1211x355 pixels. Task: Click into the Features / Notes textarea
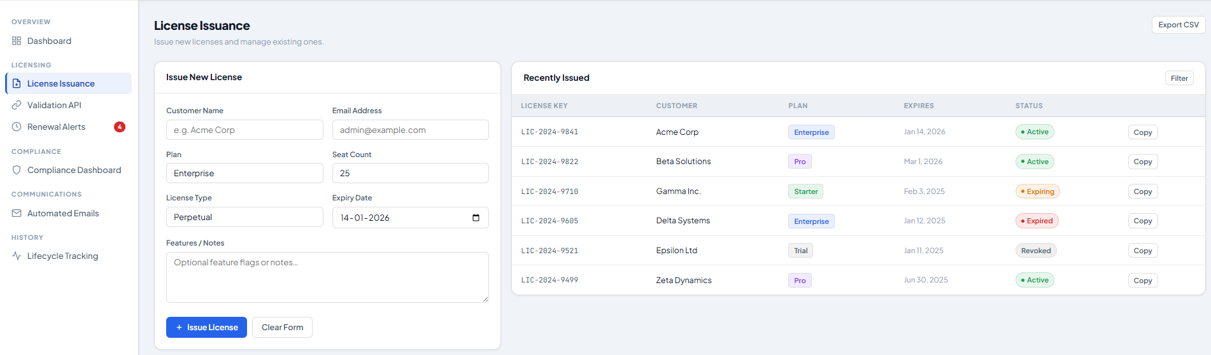pos(327,277)
